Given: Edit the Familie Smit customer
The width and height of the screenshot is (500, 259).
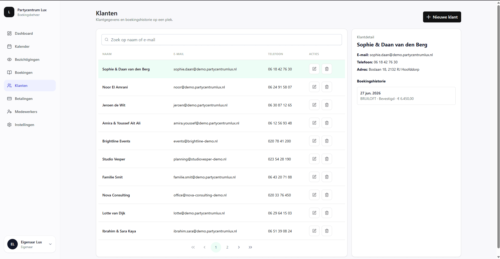Looking at the screenshot, I should pos(314,177).
